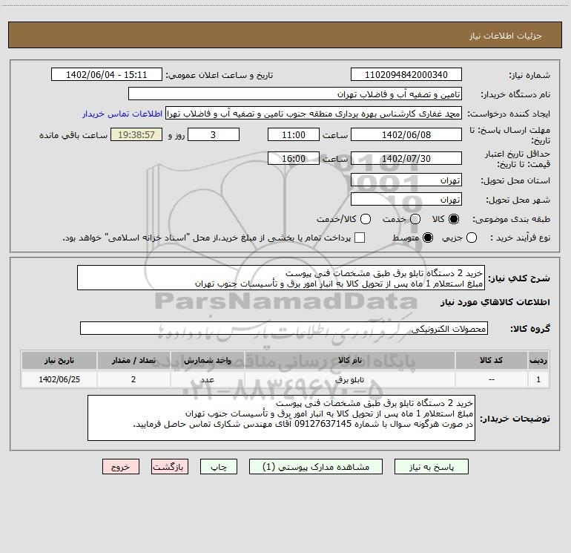Click the request creator field مجد غفاری
The height and width of the screenshot is (553, 571).
(314, 114)
